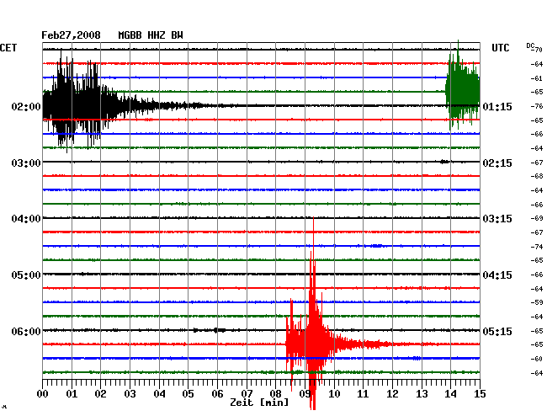Click the 05 minute tick label
This screenshot has height=416, width=547.
tap(188, 394)
